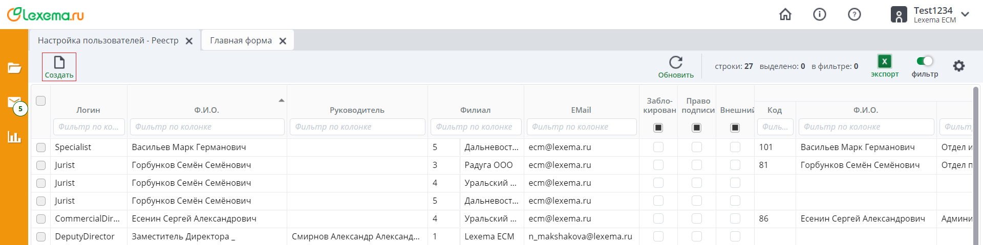Close the Главная форма tab

click(283, 41)
